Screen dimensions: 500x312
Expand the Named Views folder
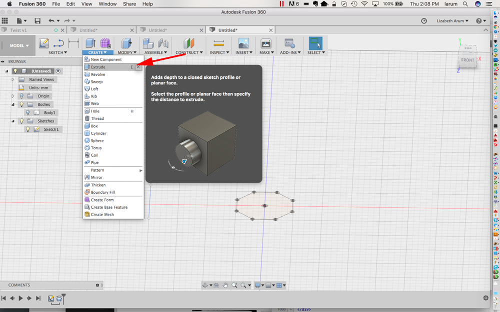click(13, 79)
